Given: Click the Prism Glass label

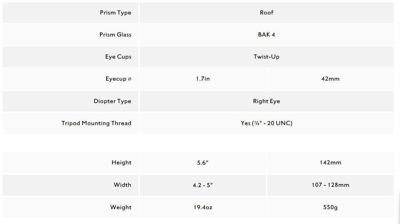Looking at the screenshot, I should (115, 35).
